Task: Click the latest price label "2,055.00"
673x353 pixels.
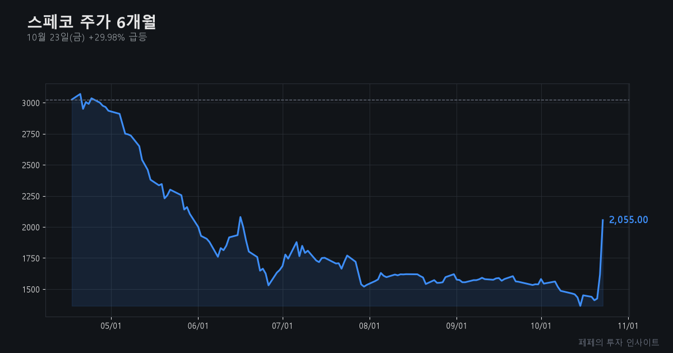Action: coord(628,220)
